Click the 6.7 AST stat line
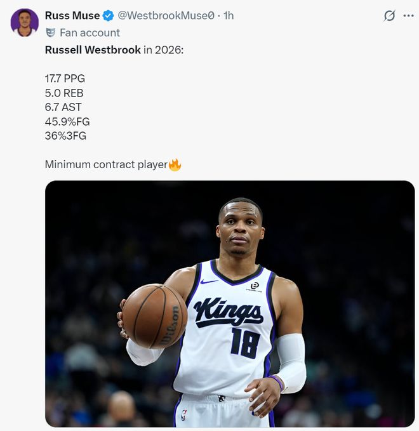This screenshot has height=431, width=419. (63, 107)
